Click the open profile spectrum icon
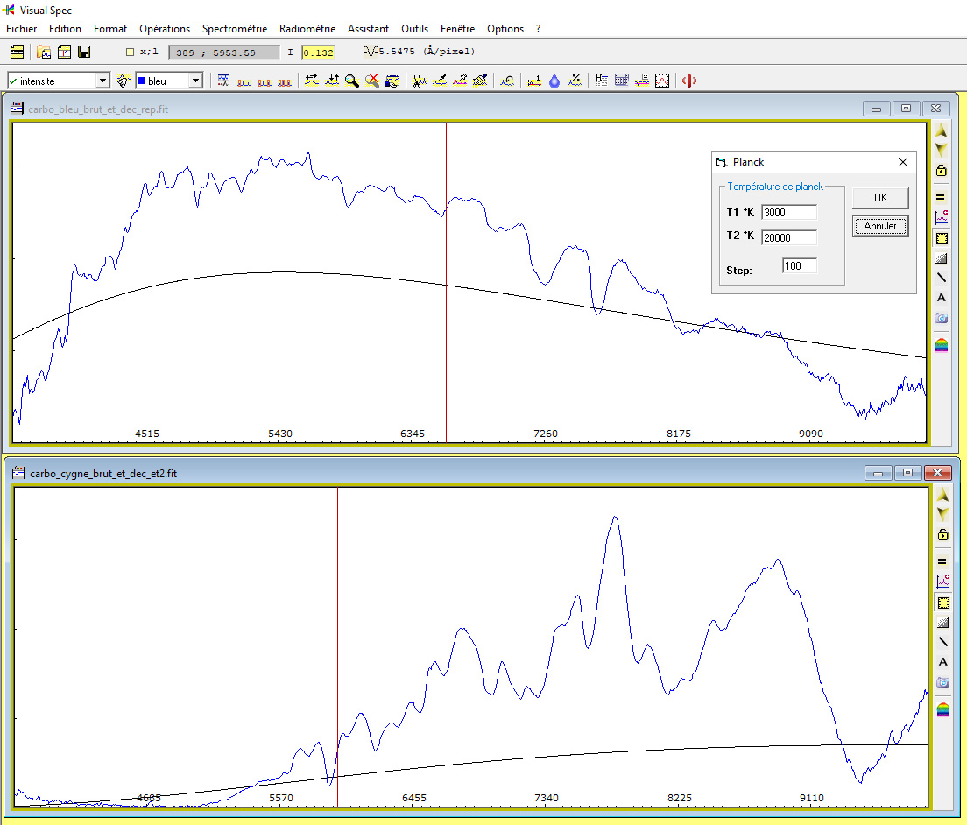 [64, 52]
